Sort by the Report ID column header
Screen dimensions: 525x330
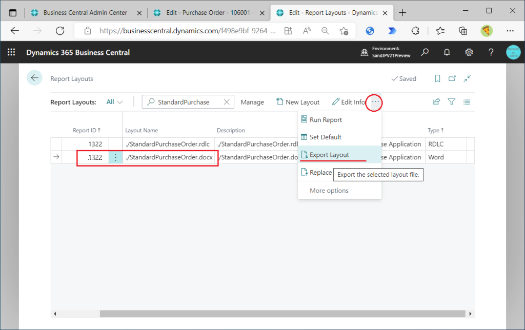coord(86,130)
